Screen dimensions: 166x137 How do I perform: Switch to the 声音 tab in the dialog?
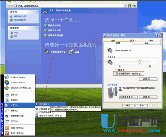tap(147, 43)
